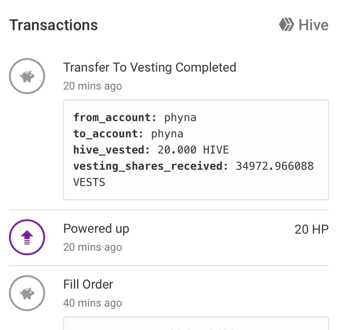Select the Powered up transaction title
This screenshot has height=330, width=338.
tap(96, 229)
